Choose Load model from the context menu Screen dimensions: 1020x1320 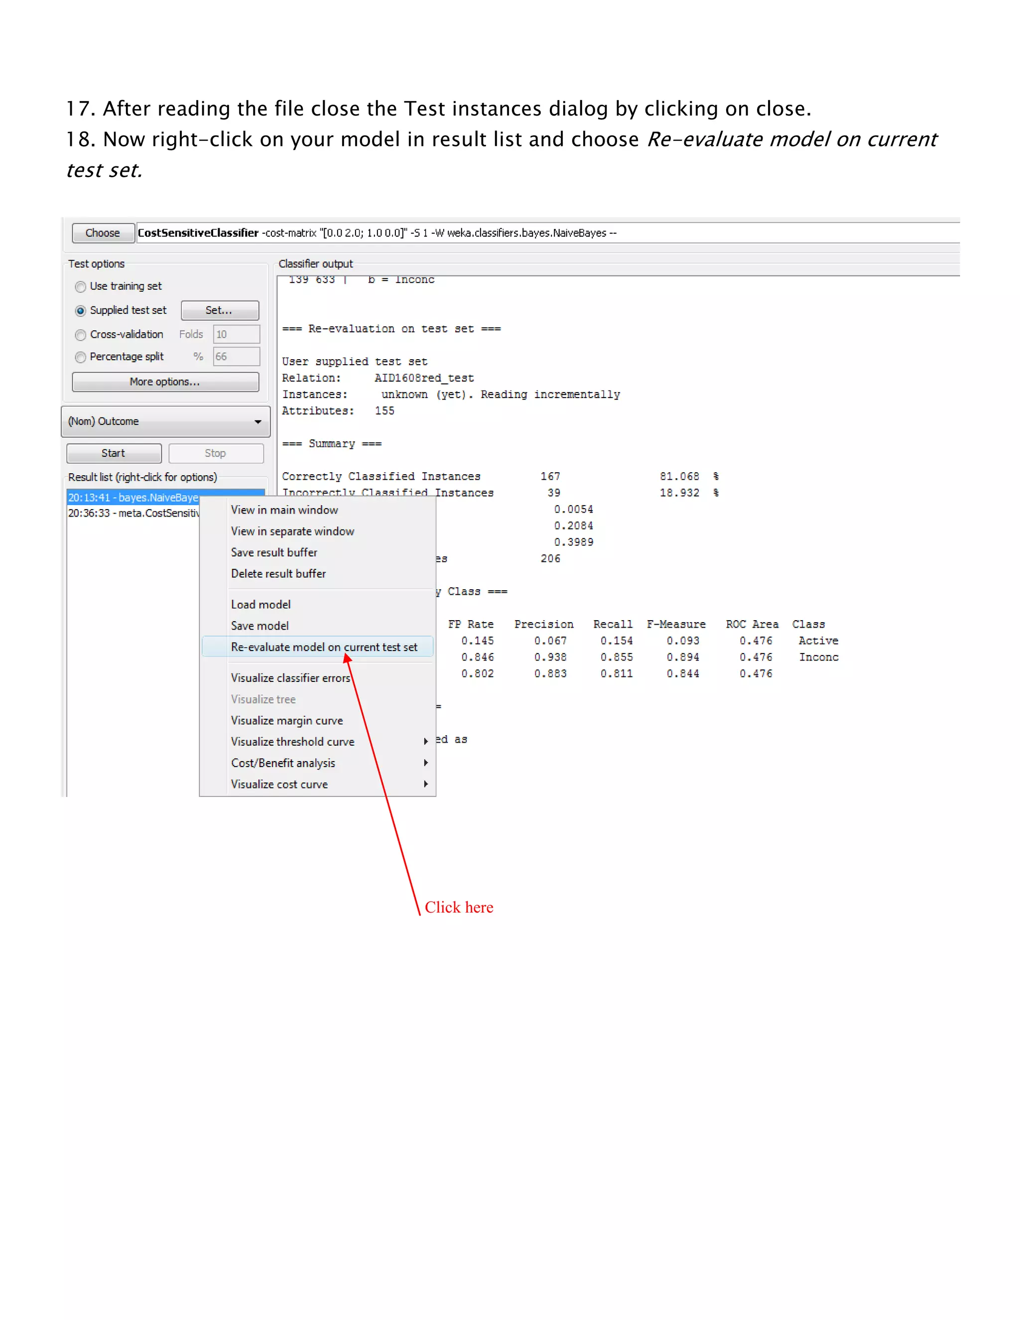click(x=260, y=604)
